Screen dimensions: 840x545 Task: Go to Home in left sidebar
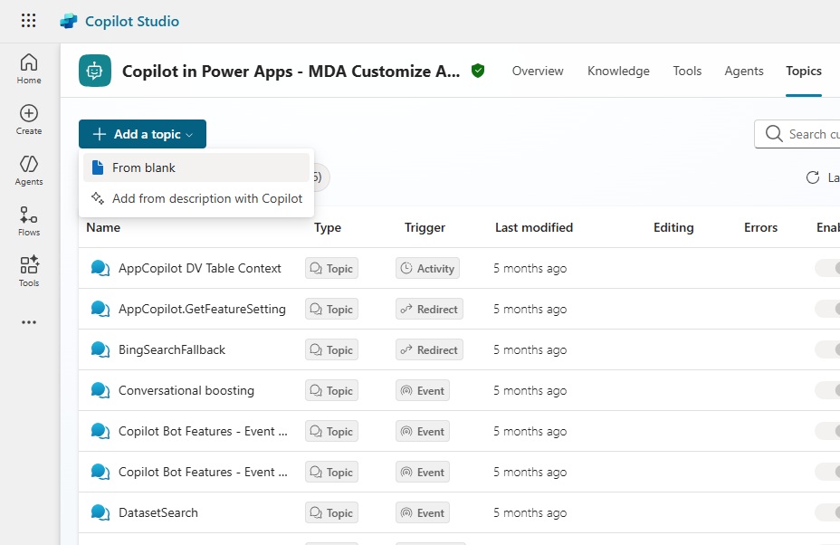(x=29, y=69)
